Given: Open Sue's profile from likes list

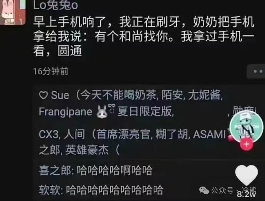Looking at the screenshot, I should 60,95.
